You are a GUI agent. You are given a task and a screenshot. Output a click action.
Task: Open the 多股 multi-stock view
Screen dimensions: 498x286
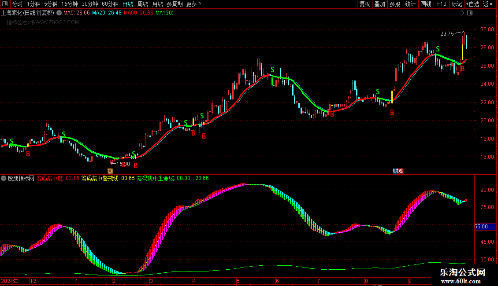pyautogui.click(x=395, y=4)
